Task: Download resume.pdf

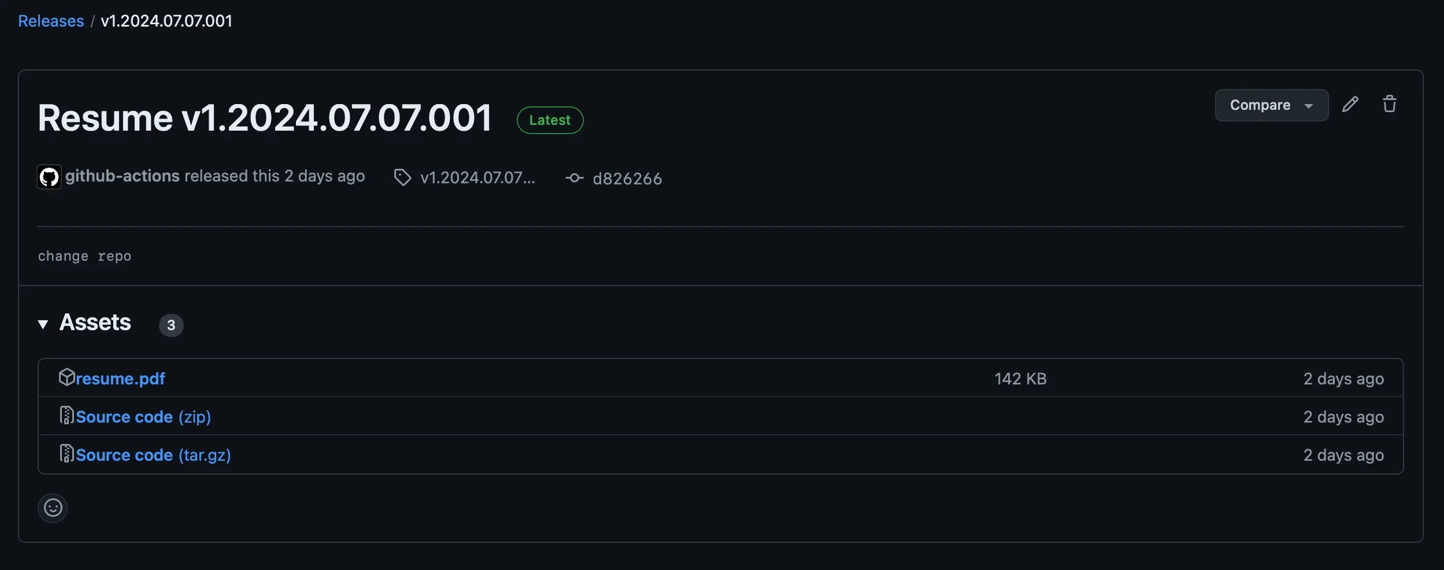Action: 119,379
